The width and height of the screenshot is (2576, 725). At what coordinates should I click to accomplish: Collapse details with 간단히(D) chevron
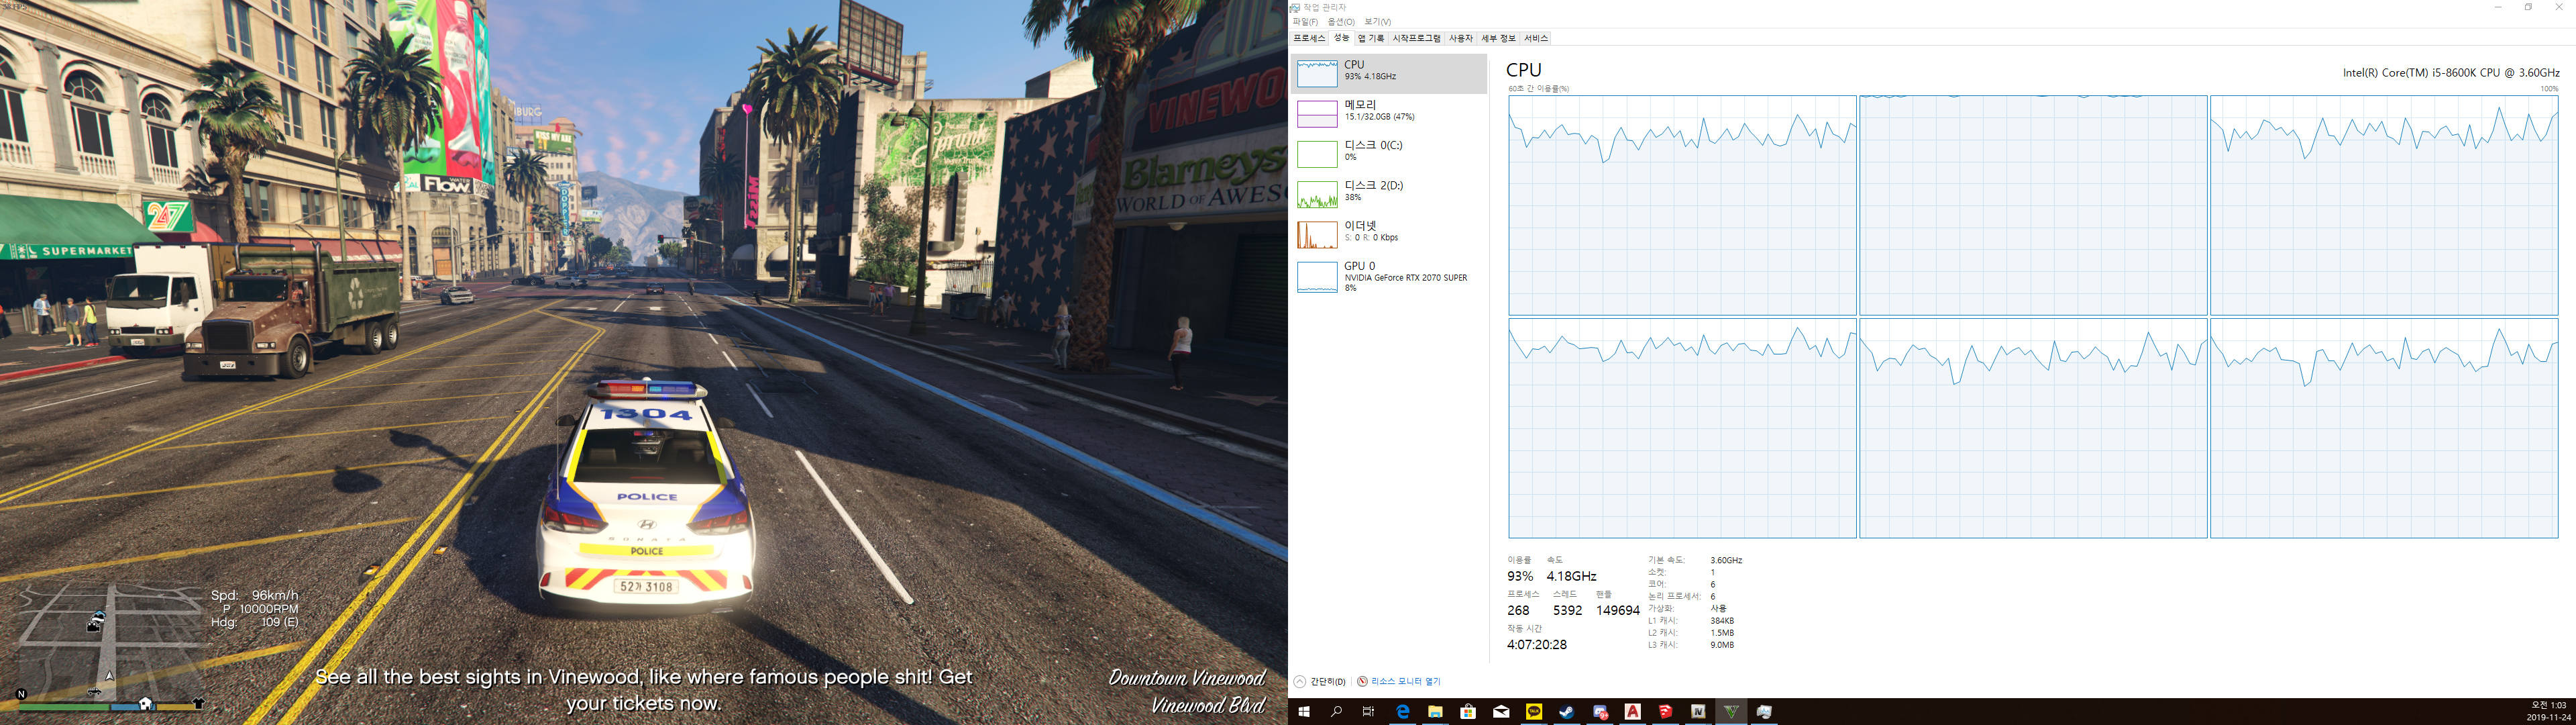pos(1300,682)
